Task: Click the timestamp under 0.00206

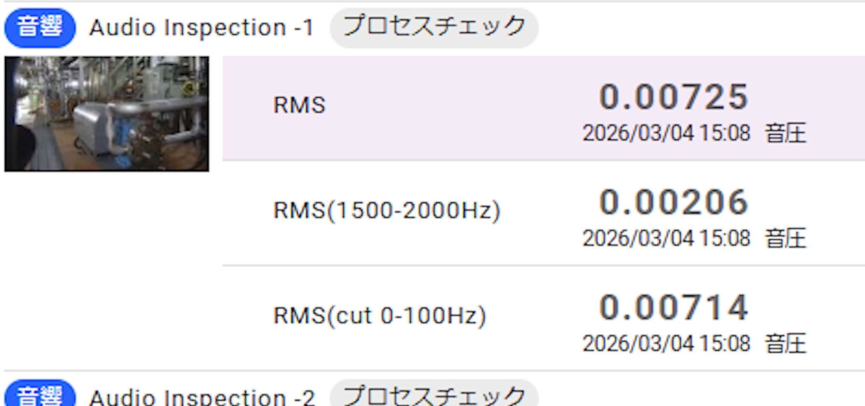Action: click(x=666, y=238)
